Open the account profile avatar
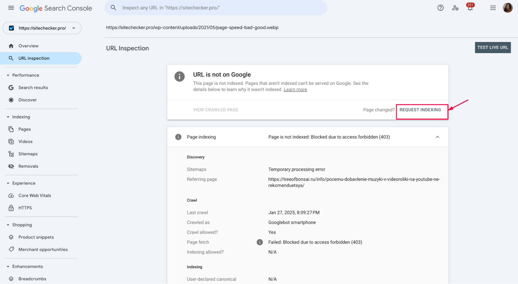 tap(508, 8)
